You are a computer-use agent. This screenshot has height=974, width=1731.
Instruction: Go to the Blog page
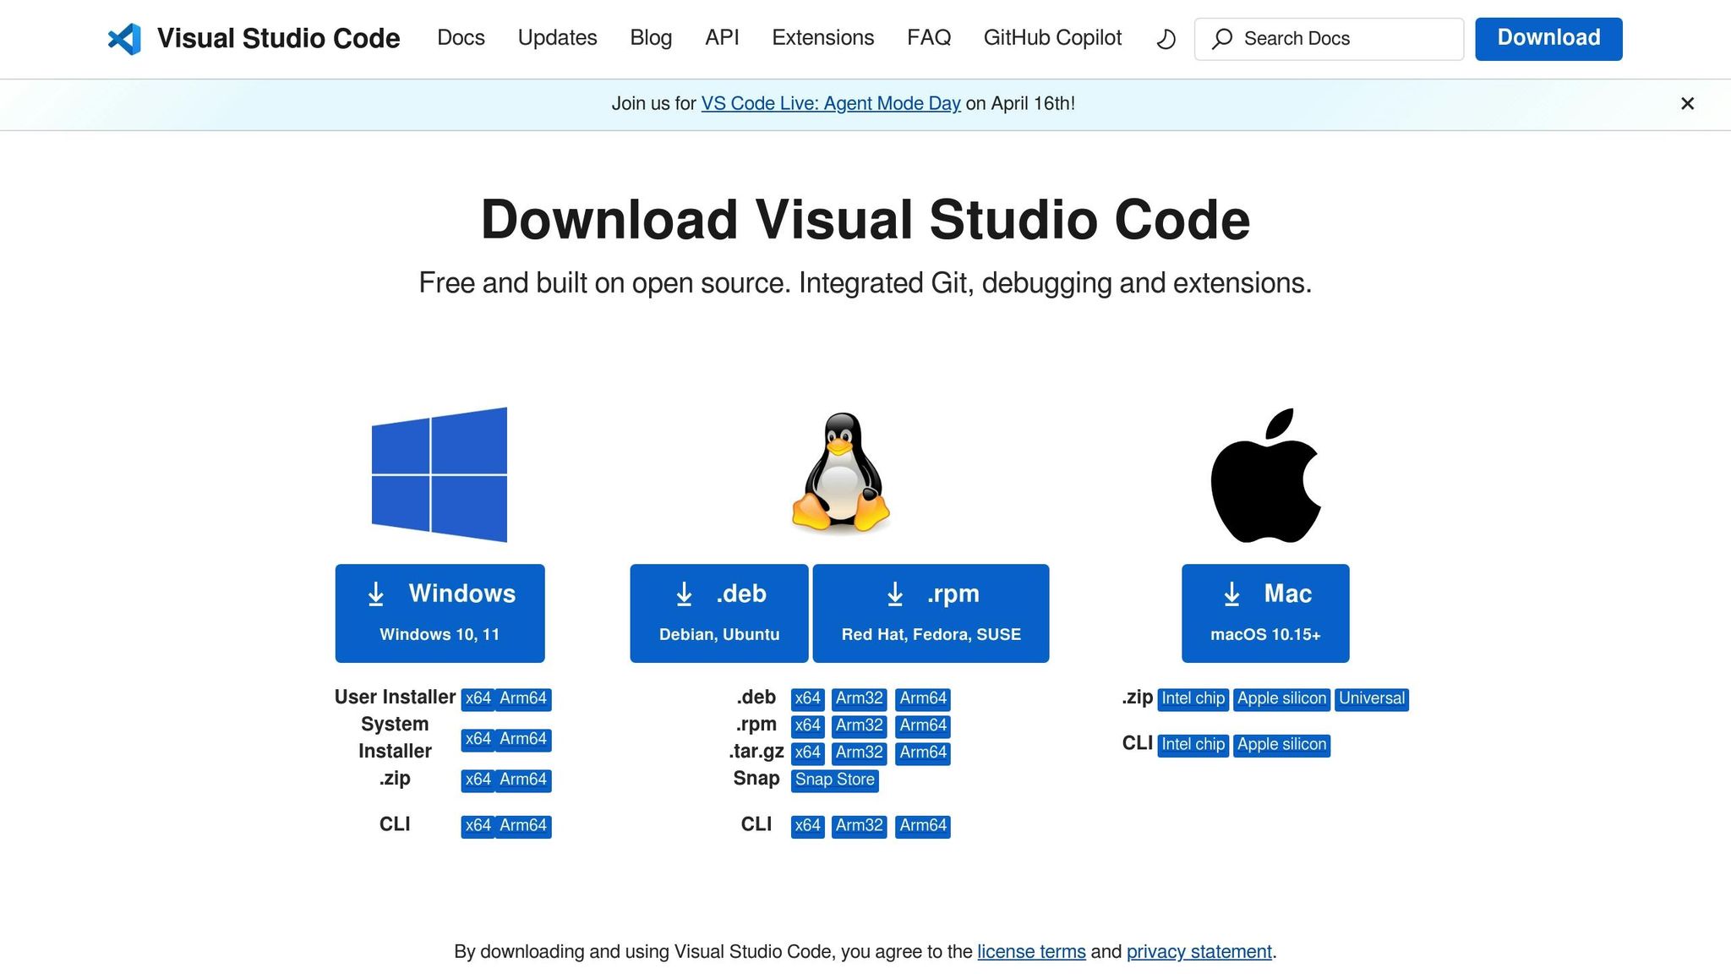[651, 38]
